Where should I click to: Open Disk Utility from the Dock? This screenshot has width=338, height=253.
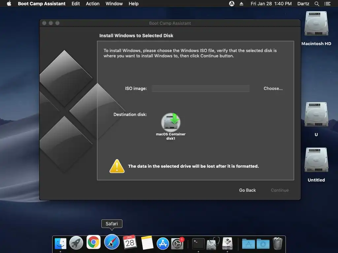(213, 243)
